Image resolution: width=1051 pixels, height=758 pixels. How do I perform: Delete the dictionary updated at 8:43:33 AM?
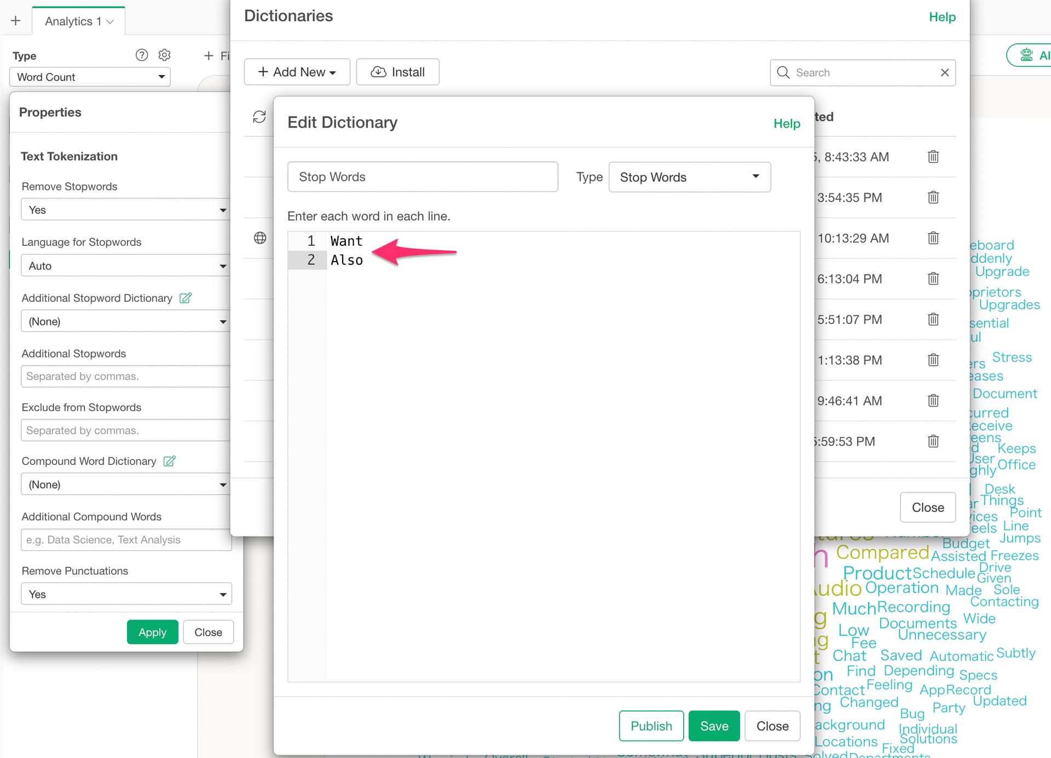(x=933, y=157)
